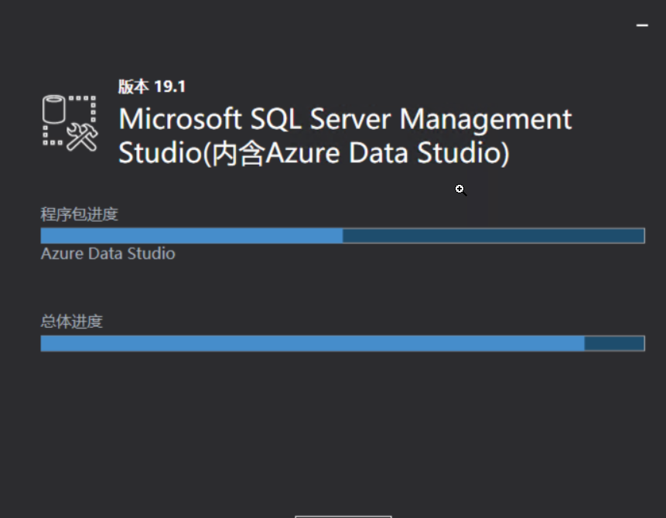The image size is (666, 518).
Task: Click the unfilled part of package progress bar
Action: (494, 236)
